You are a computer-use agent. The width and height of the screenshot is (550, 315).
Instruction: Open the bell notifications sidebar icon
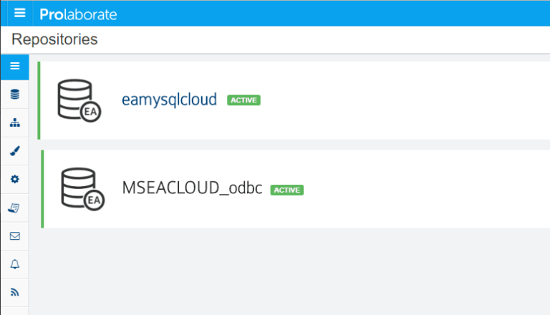[x=15, y=264]
